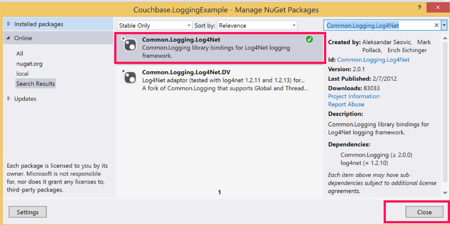Select the local package source
Image resolution: width=450 pixels, height=225 pixels.
pyautogui.click(x=22, y=74)
